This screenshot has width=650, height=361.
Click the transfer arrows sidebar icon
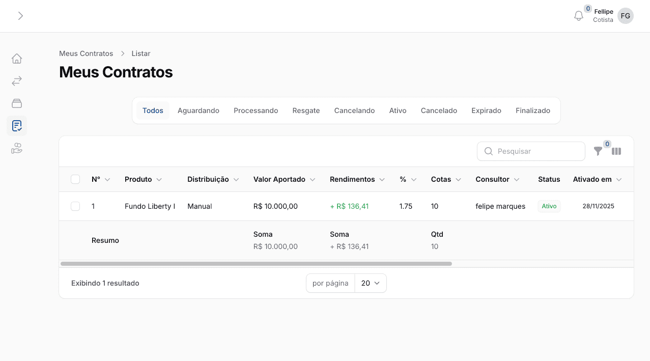click(x=17, y=81)
